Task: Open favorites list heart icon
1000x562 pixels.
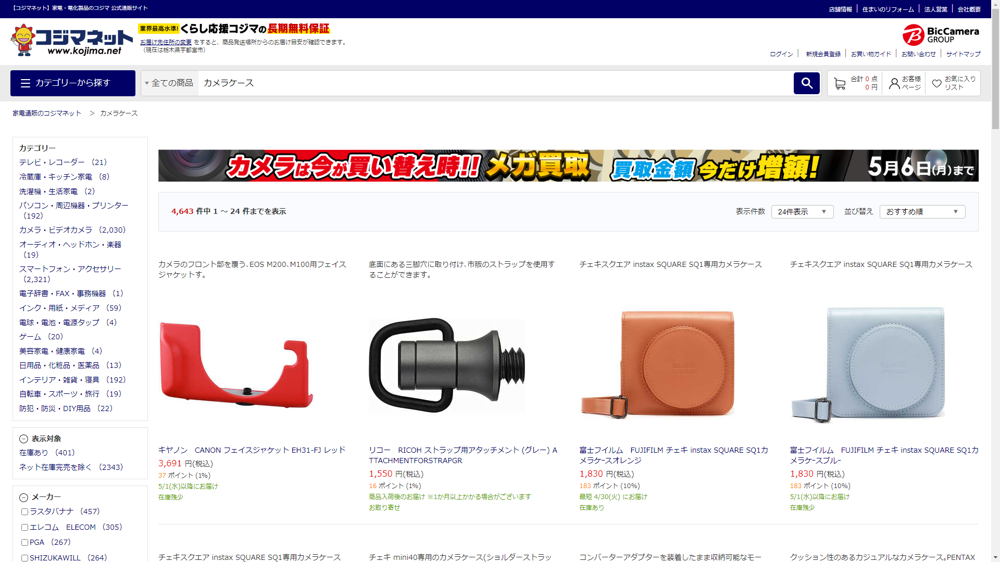Action: coord(936,83)
